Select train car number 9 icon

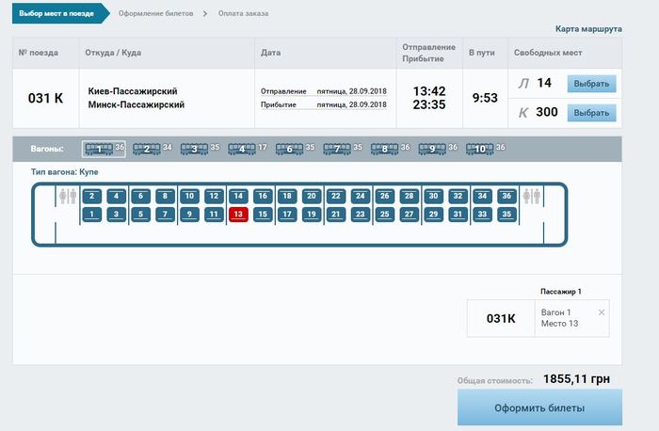tap(432, 149)
